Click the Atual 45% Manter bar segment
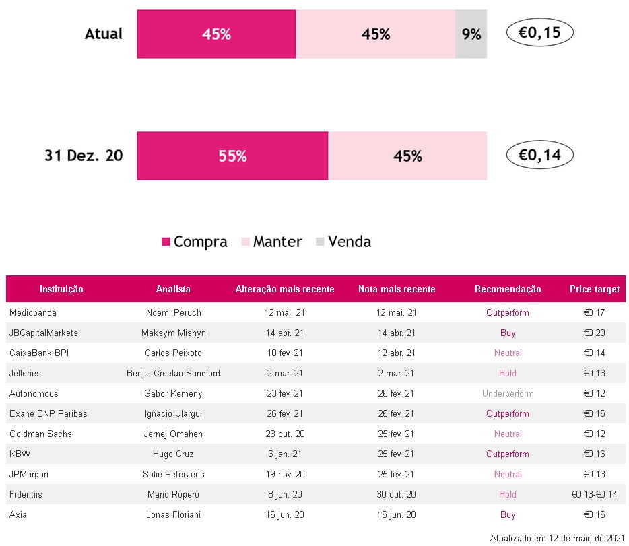Viewport: 629px width, 546px height. click(376, 34)
